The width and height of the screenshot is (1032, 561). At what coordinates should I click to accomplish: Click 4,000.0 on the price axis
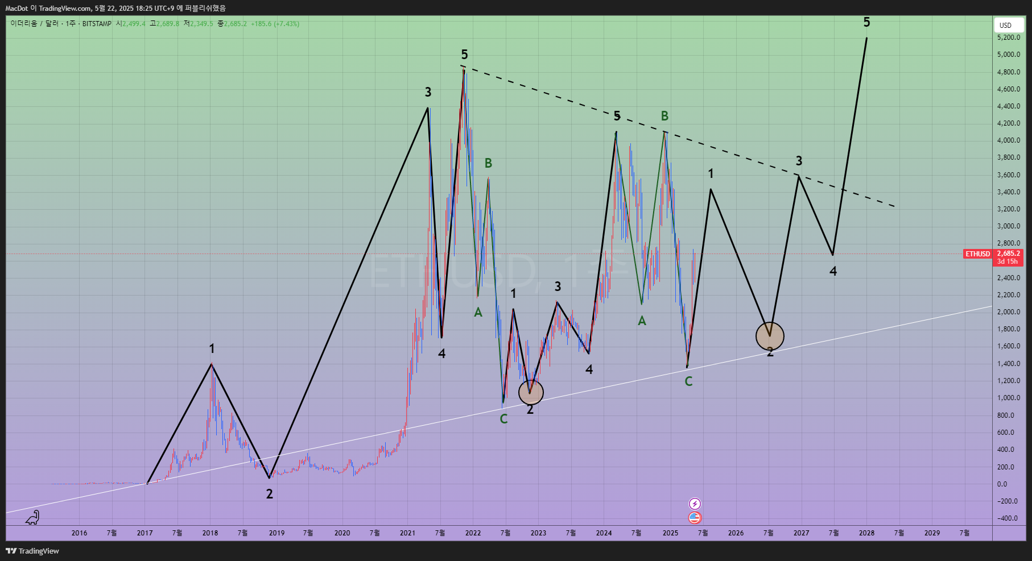point(1009,140)
